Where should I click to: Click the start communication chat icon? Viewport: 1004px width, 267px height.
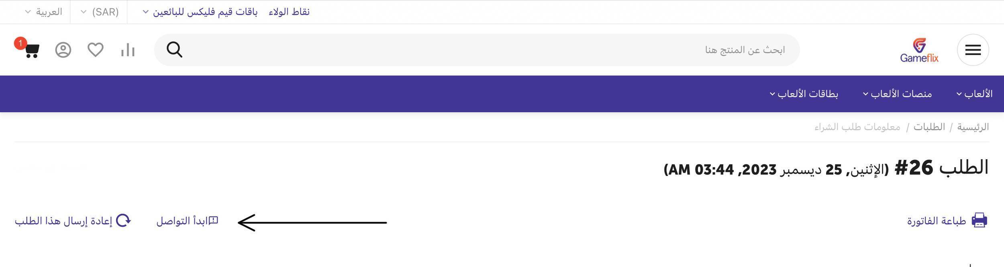[x=214, y=220]
